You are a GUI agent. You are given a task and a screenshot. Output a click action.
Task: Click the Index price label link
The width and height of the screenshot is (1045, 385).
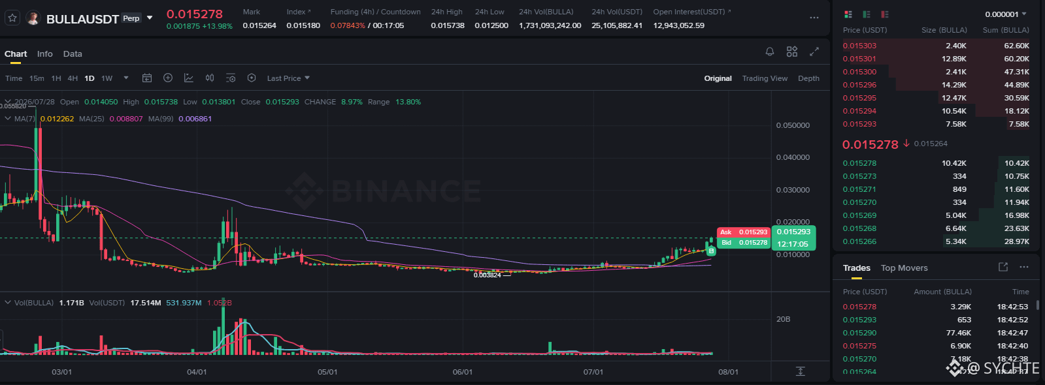(299, 12)
